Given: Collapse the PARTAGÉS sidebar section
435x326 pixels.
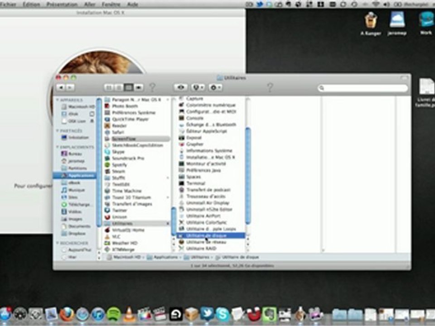Looking at the screenshot, I should coord(58,130).
